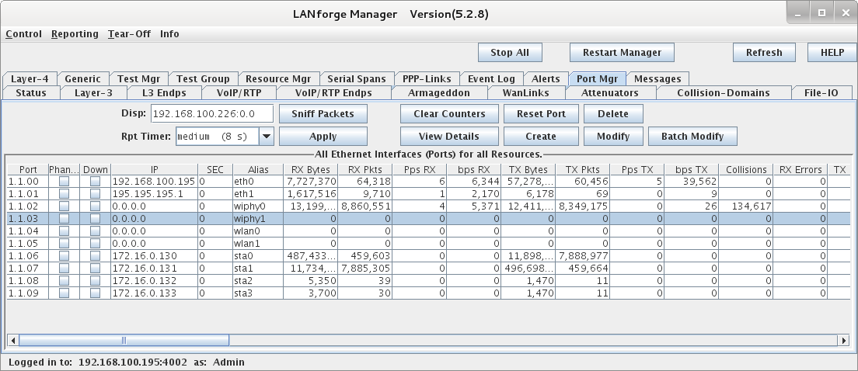Refresh the manager view
This screenshot has height=371, width=858.
765,53
